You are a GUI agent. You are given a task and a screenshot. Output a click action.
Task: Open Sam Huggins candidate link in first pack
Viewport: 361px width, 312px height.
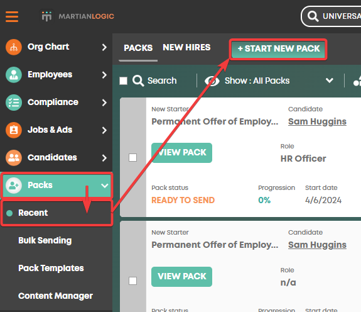click(317, 121)
